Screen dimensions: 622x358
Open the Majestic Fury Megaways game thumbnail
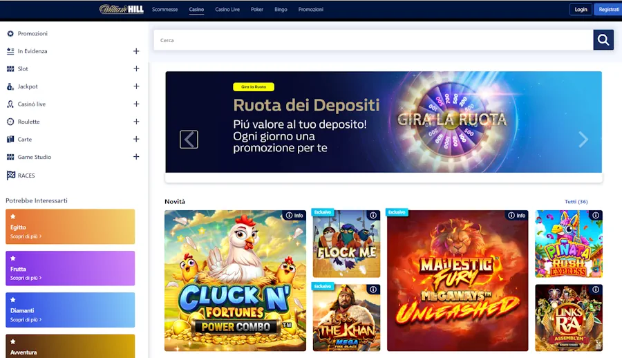(458, 281)
